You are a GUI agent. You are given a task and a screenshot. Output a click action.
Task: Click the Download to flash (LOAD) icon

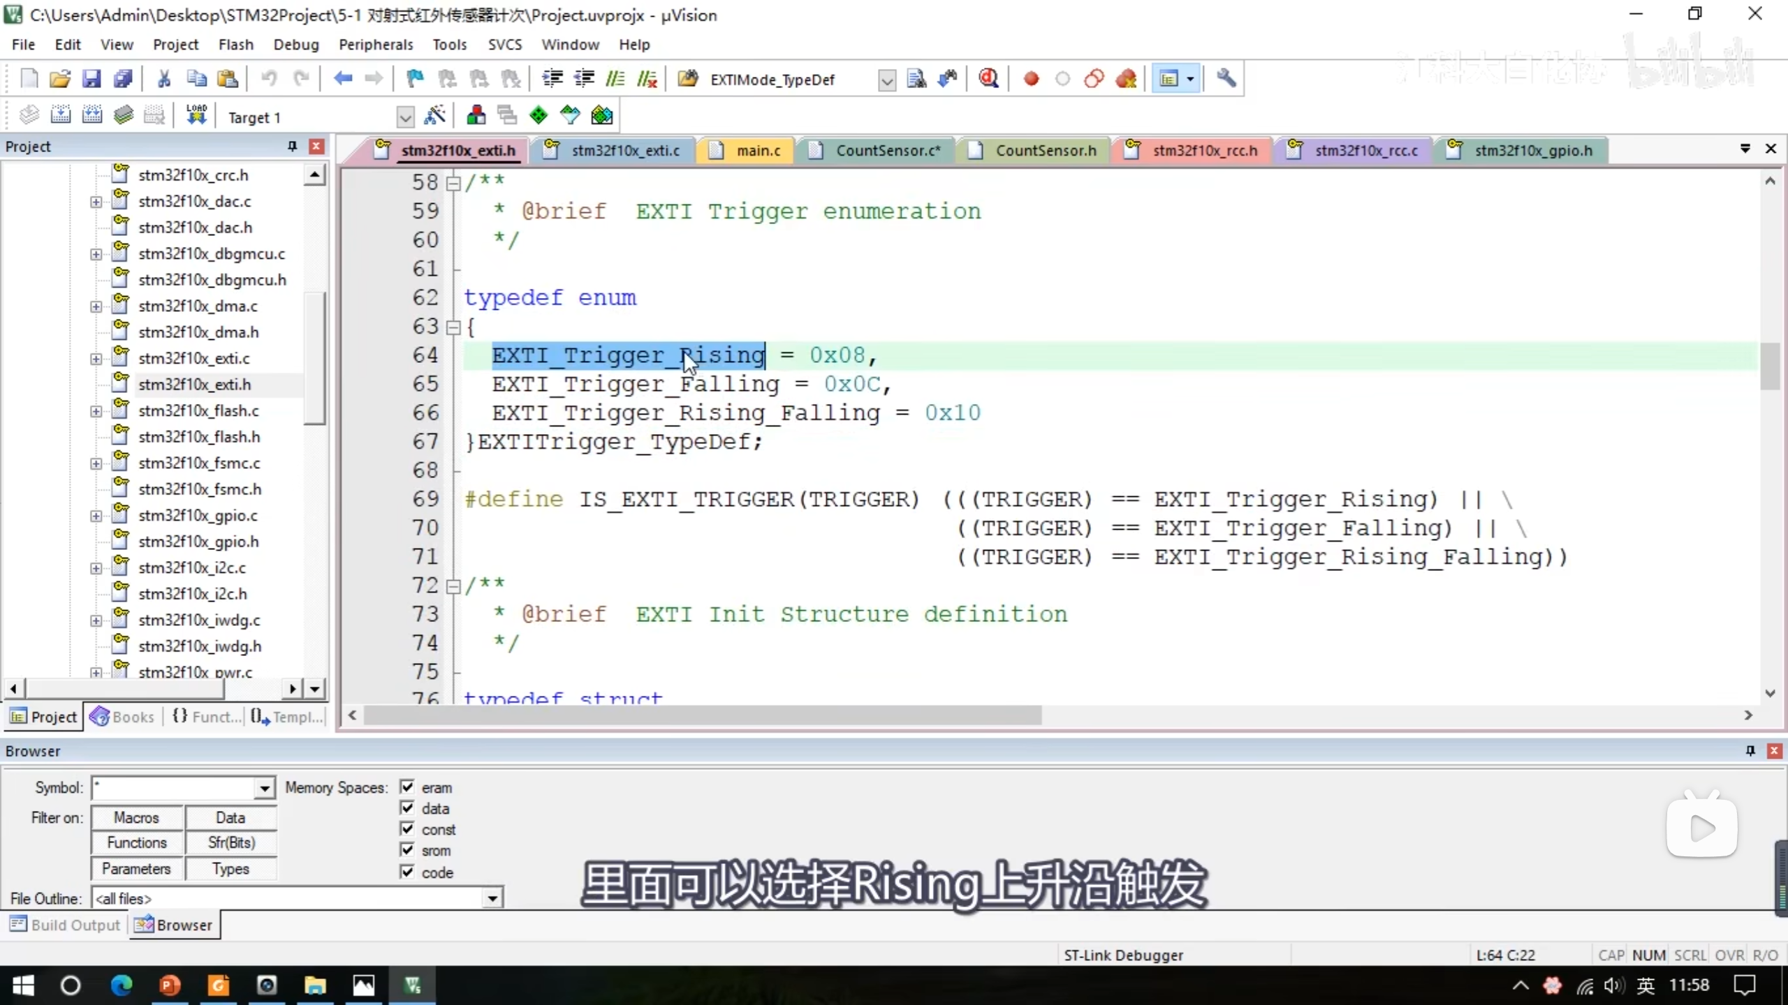click(x=196, y=116)
